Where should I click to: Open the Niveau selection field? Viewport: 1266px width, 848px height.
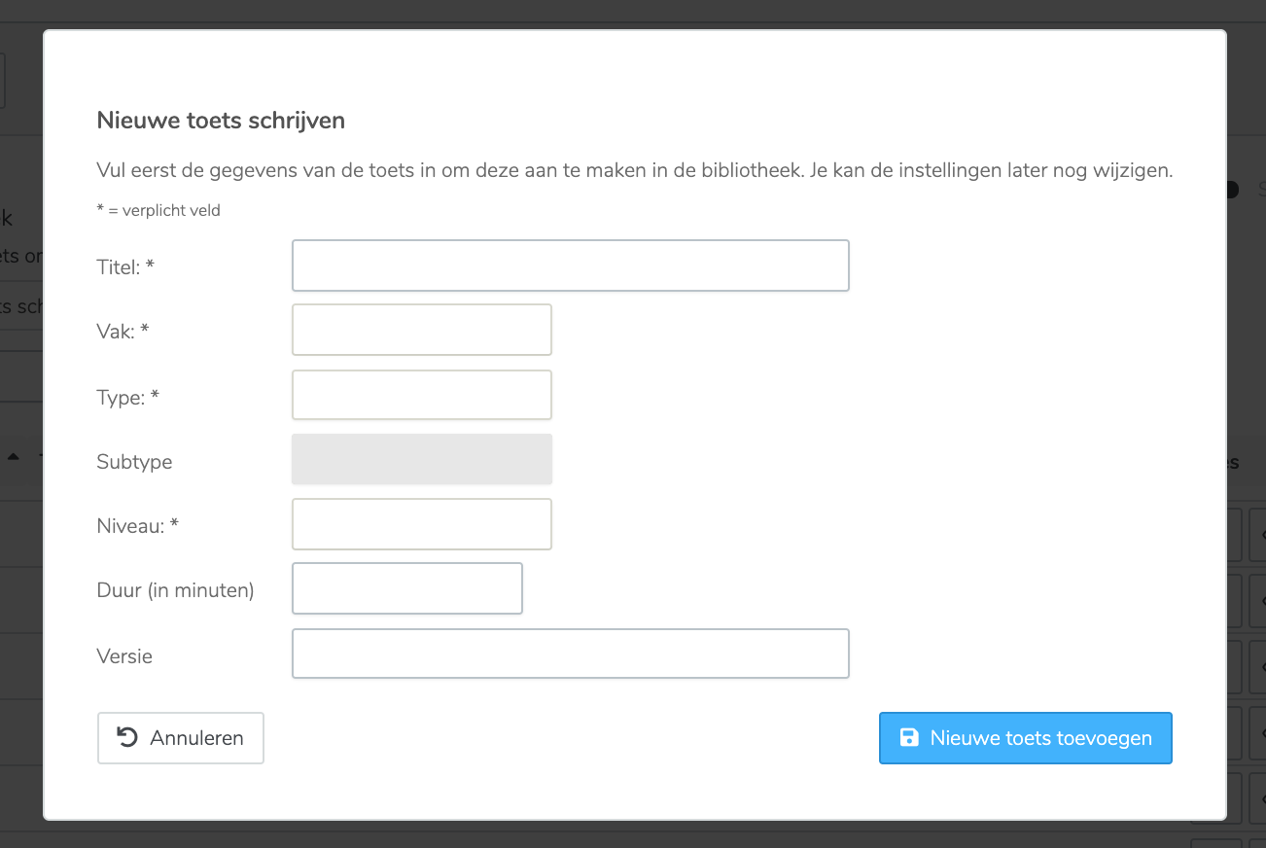(422, 524)
